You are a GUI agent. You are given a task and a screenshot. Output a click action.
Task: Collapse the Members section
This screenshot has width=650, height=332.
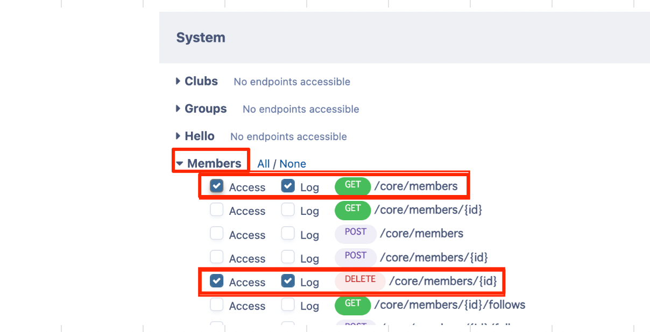click(180, 163)
